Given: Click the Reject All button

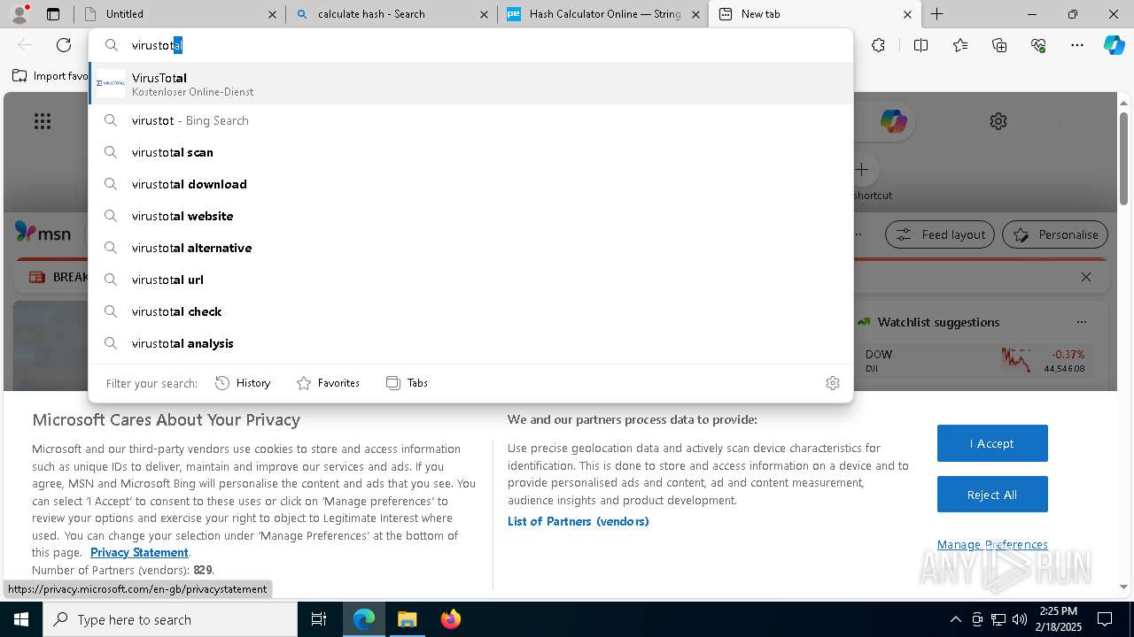Looking at the screenshot, I should point(992,495).
